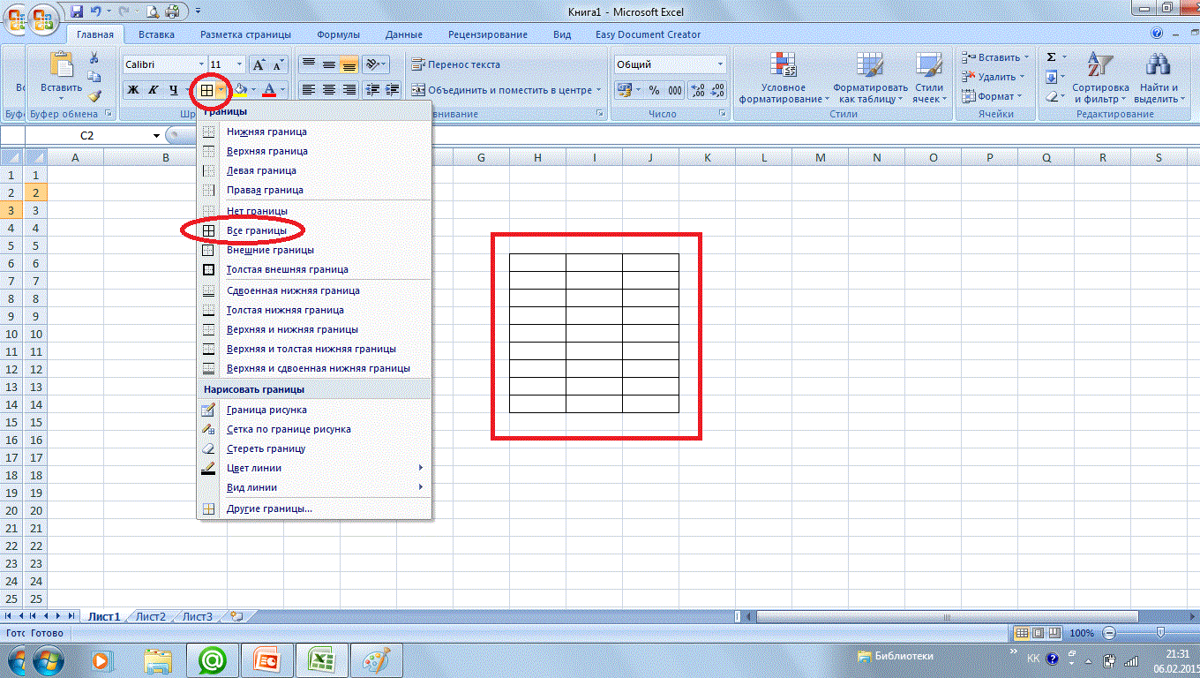Cut selection with the scissors icon
The height and width of the screenshot is (678, 1200).
click(94, 58)
